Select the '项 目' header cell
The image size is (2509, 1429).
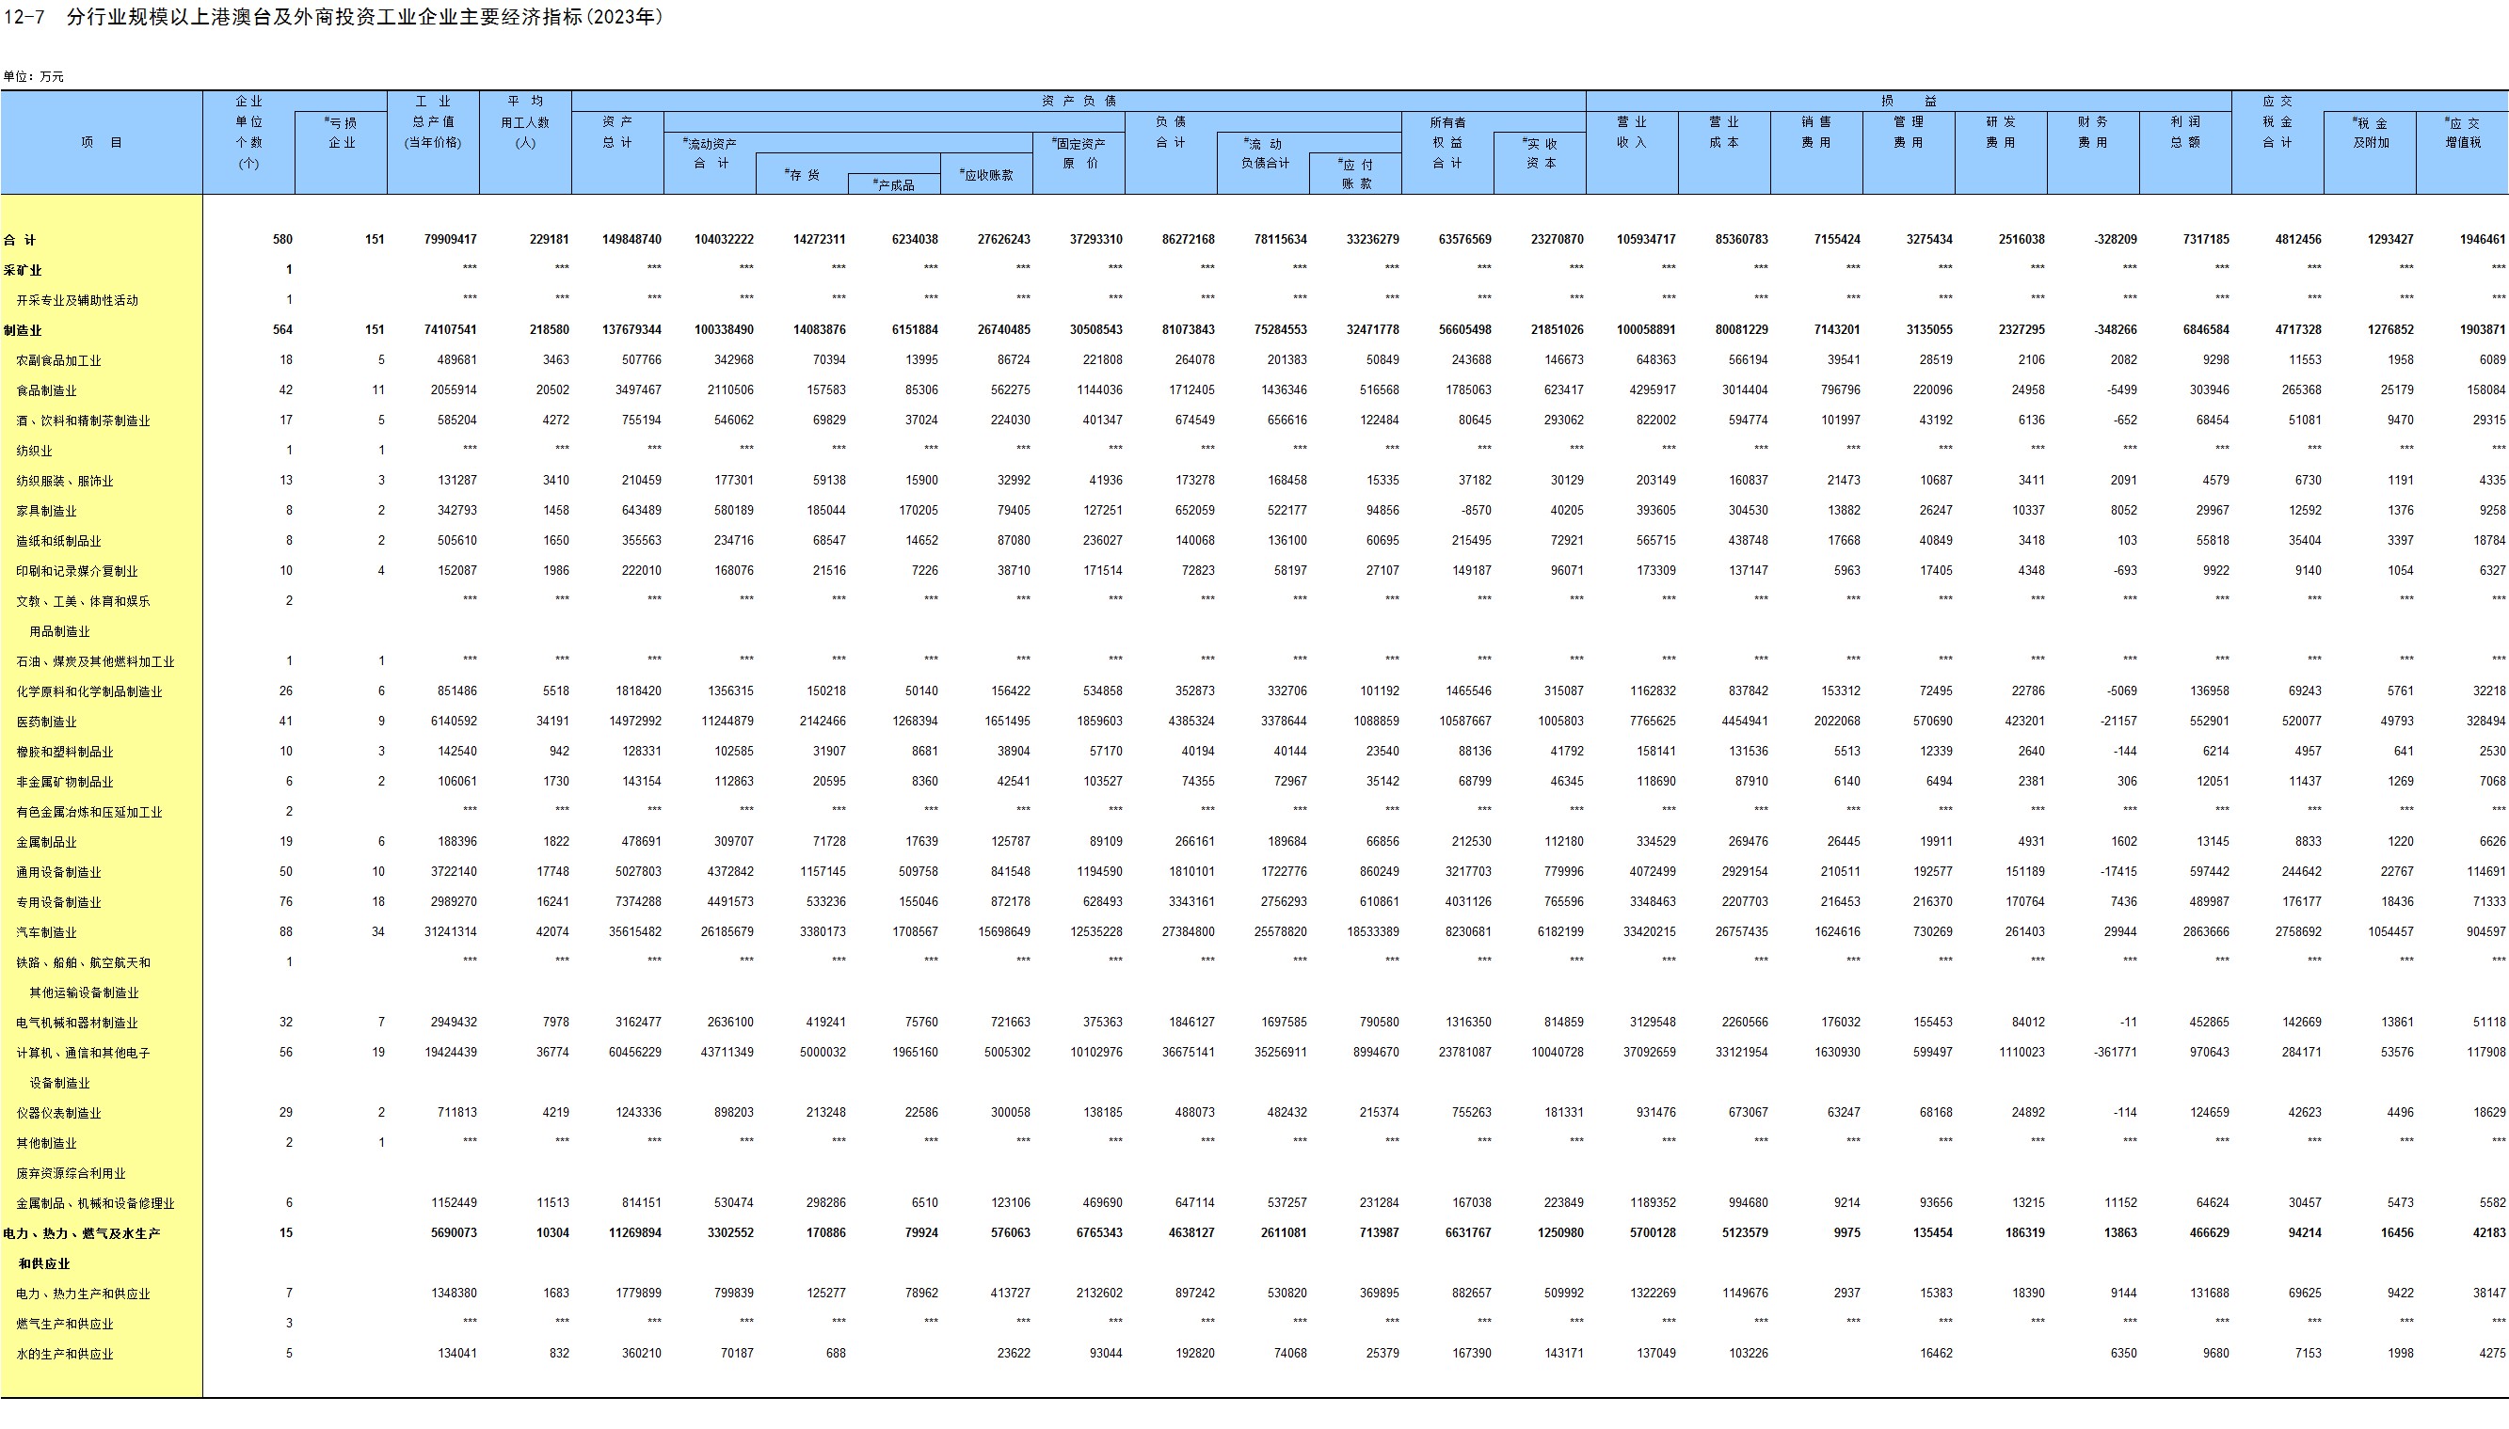[x=102, y=142]
